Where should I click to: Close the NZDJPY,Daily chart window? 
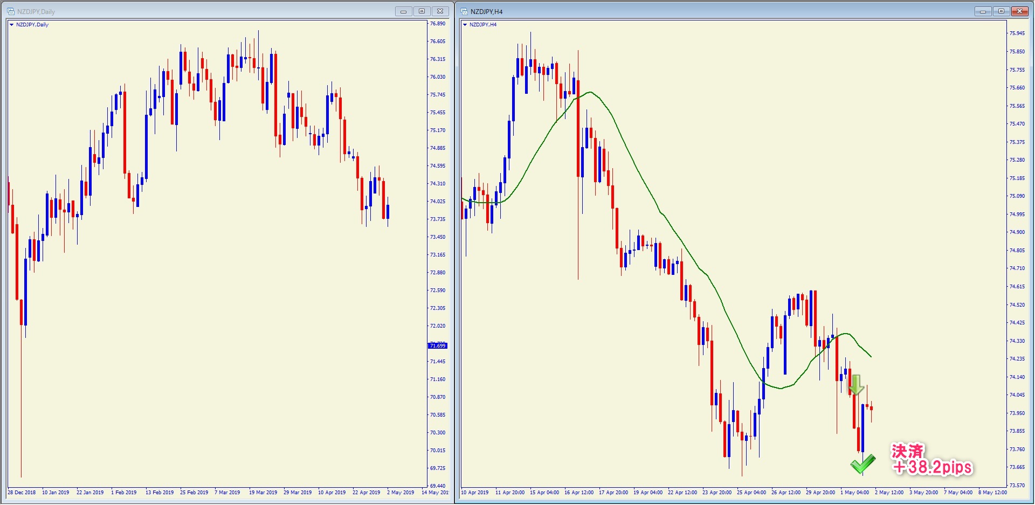click(x=440, y=11)
